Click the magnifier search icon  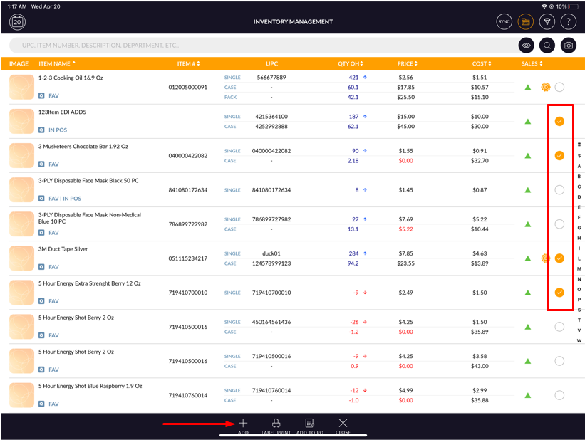pyautogui.click(x=547, y=46)
